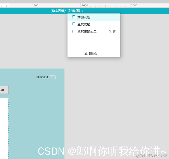The image size is (169, 159).
Task: Click the dashed icon beside 查找做题记录
Action: [74, 31]
